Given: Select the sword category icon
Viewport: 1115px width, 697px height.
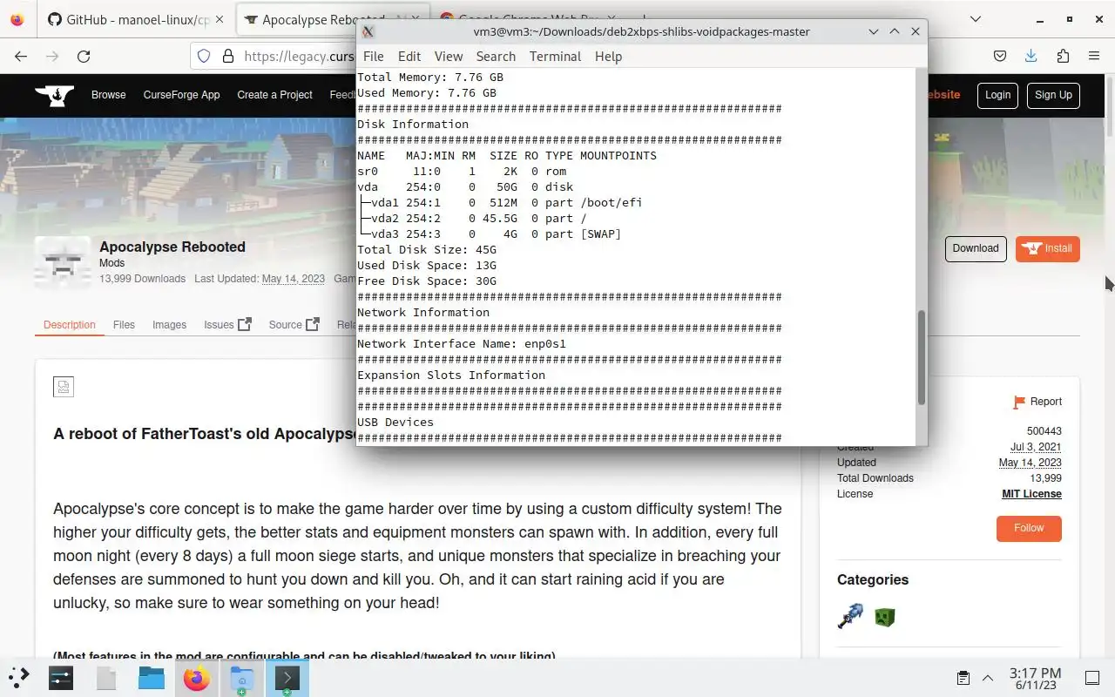Looking at the screenshot, I should pyautogui.click(x=850, y=617).
